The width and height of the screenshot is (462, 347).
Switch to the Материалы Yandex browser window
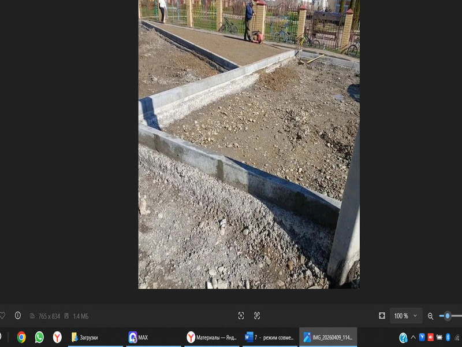211,337
